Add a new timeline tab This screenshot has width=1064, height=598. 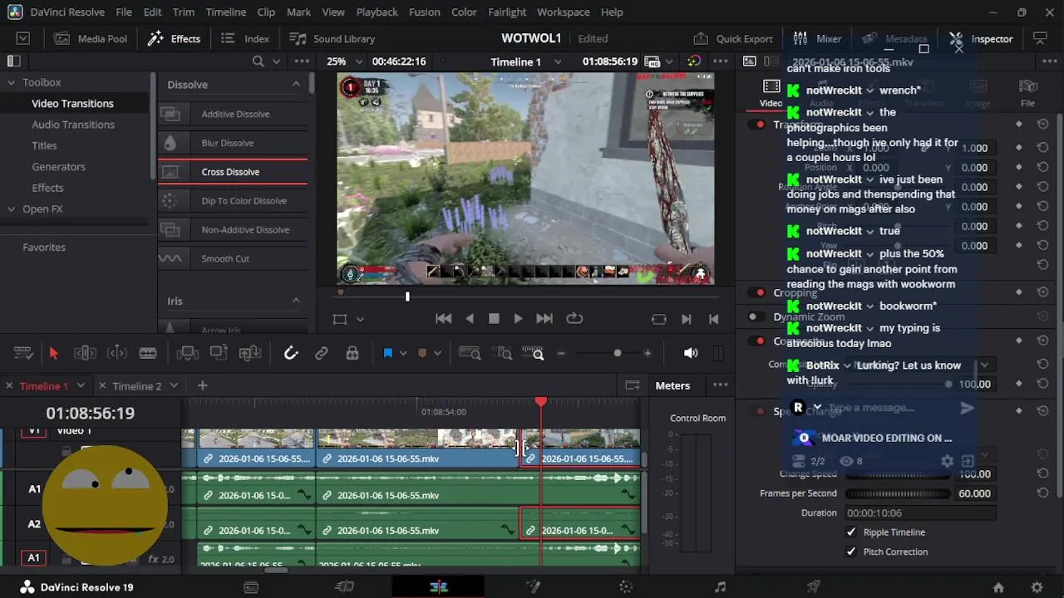coord(202,385)
